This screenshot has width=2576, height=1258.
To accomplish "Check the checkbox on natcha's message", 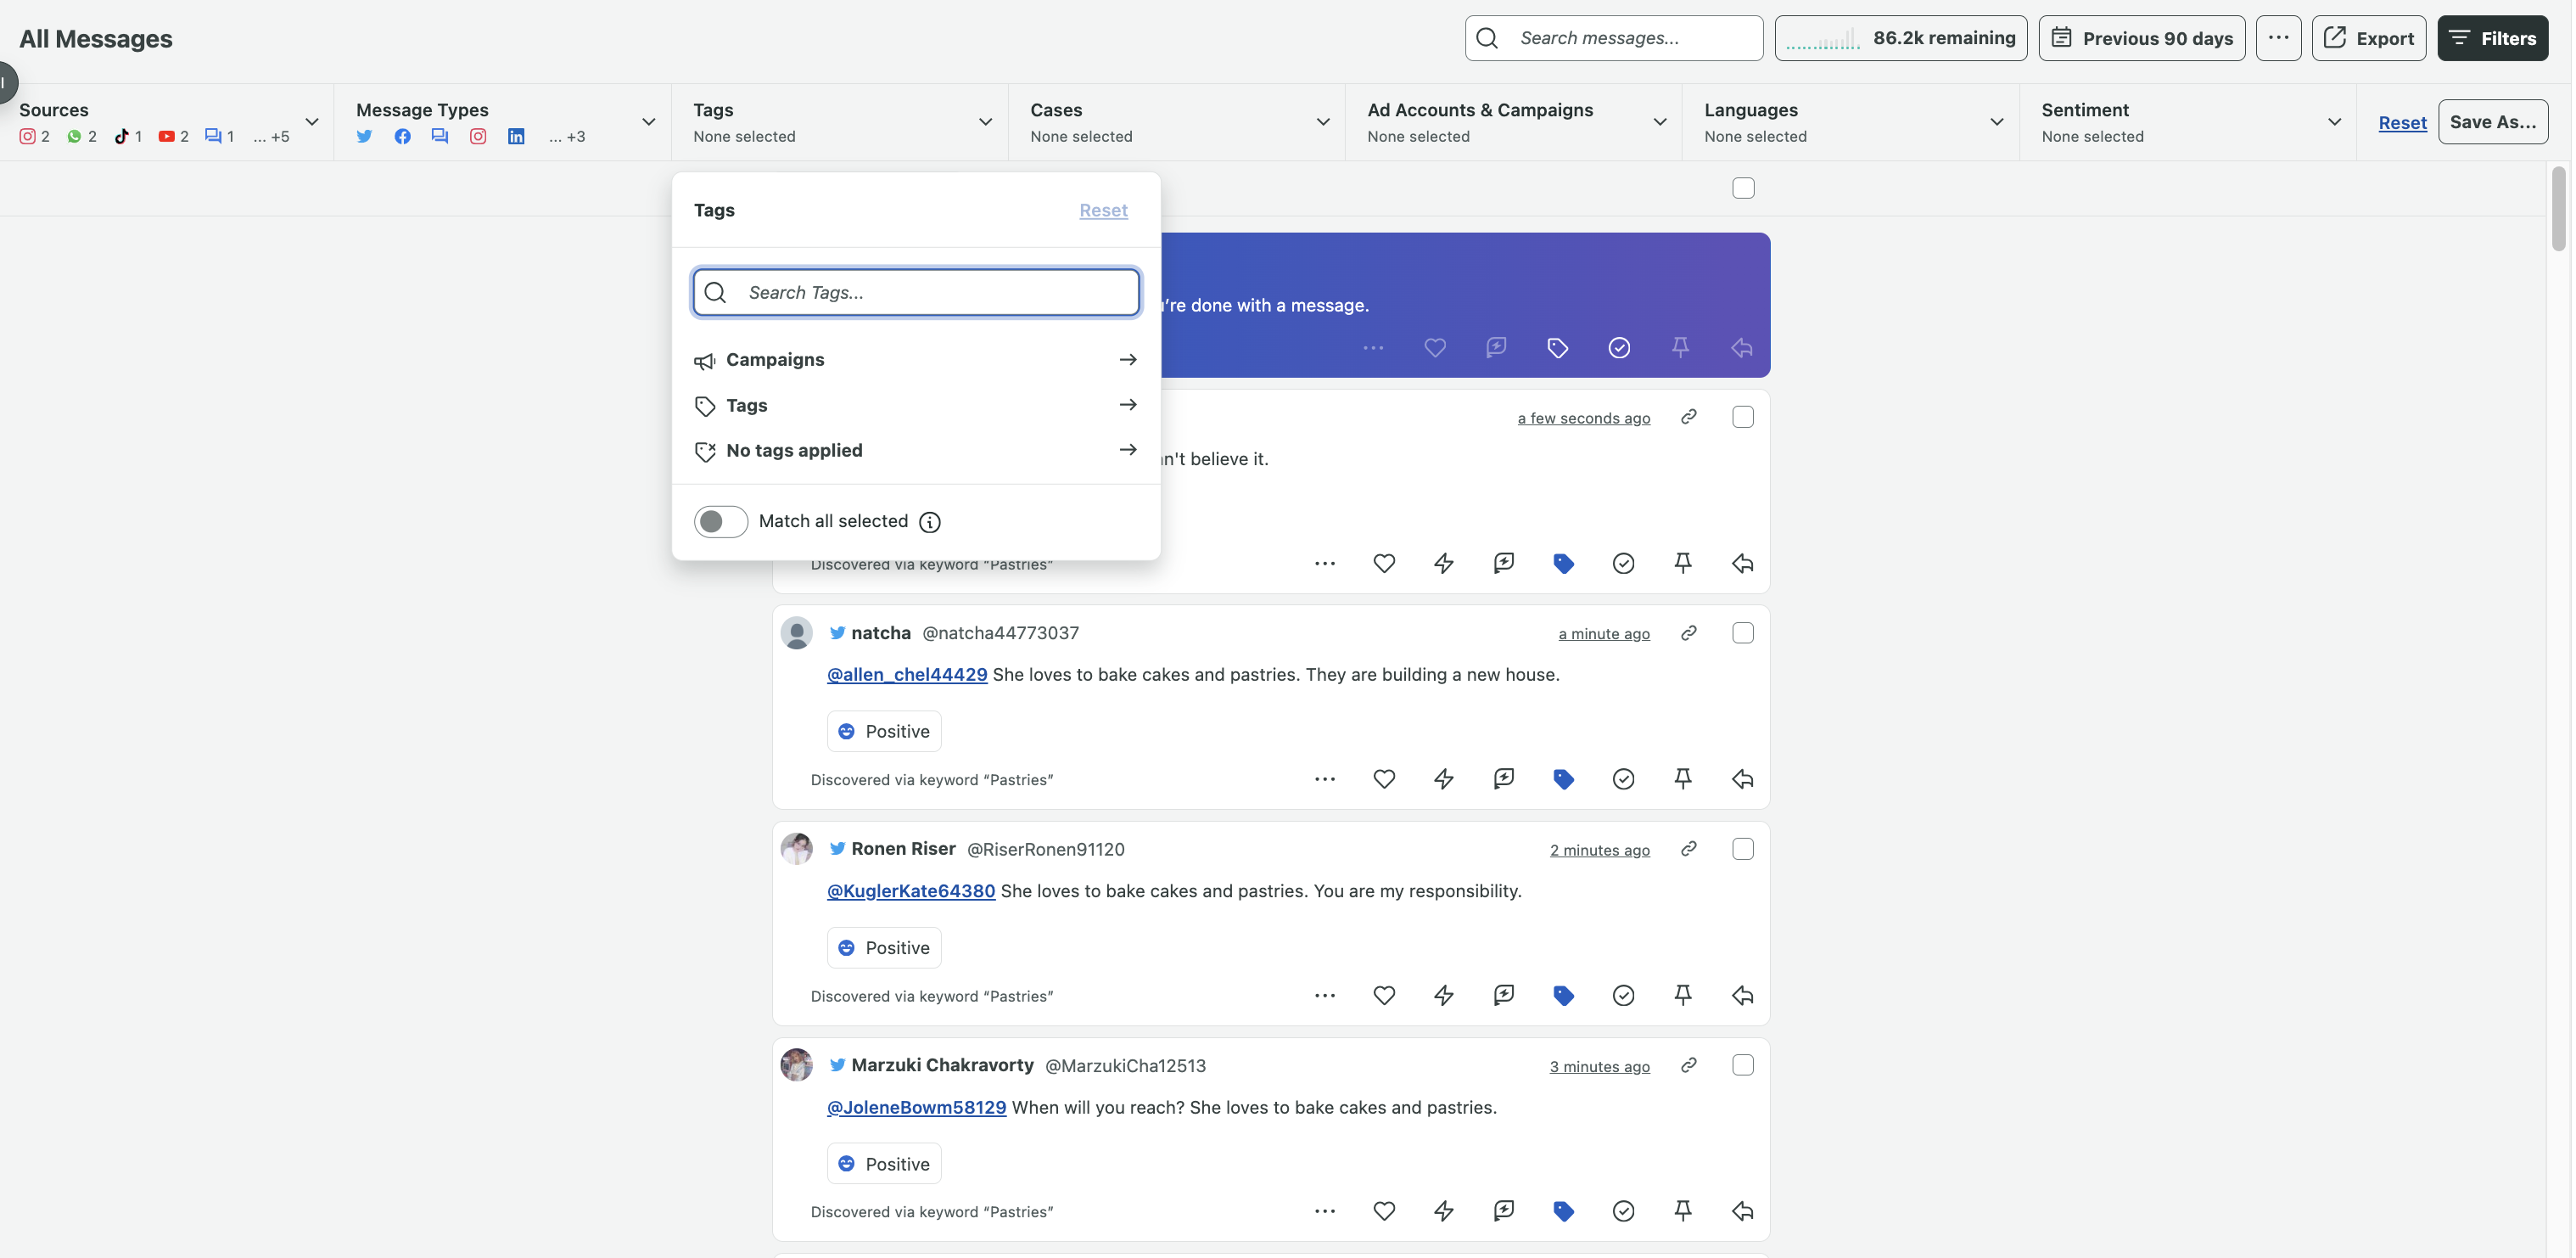I will (x=1743, y=632).
